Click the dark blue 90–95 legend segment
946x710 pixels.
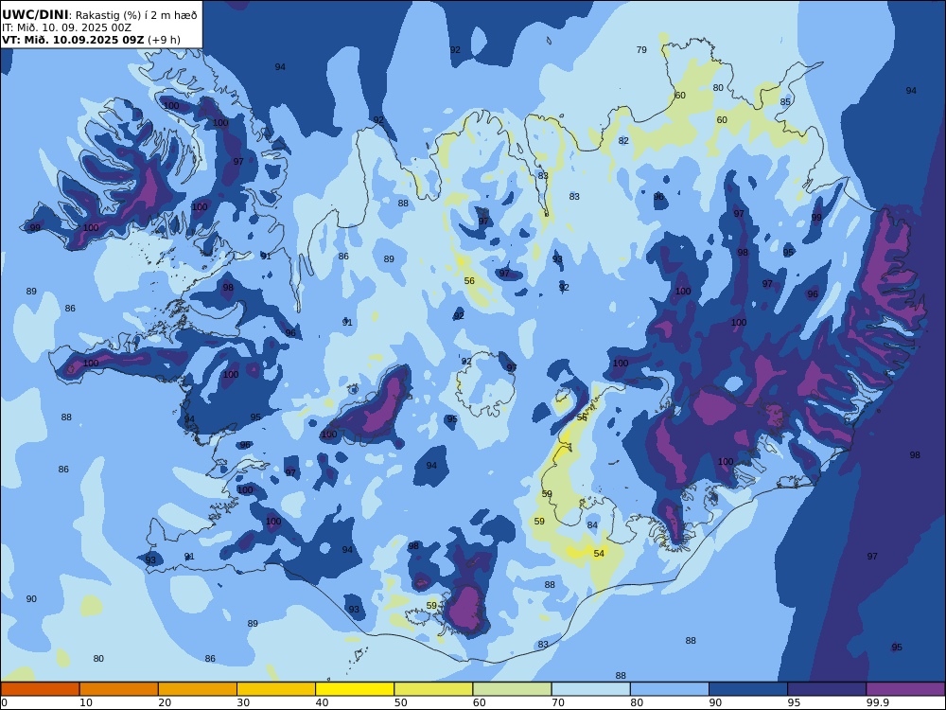pos(748,689)
